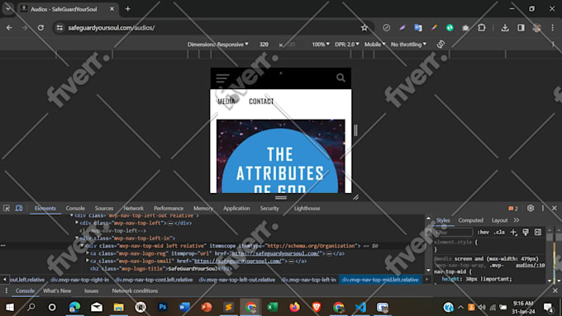Expand the mvp-nav-logo-reg anchor node
This screenshot has height=316, width=562.
pyautogui.click(x=88, y=253)
